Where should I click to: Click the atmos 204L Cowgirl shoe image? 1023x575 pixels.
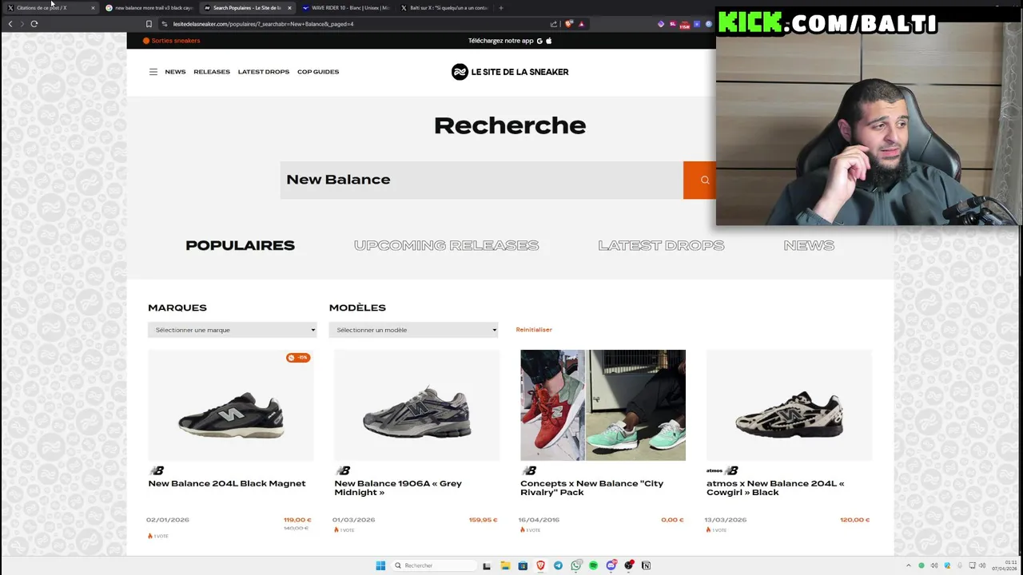click(789, 406)
